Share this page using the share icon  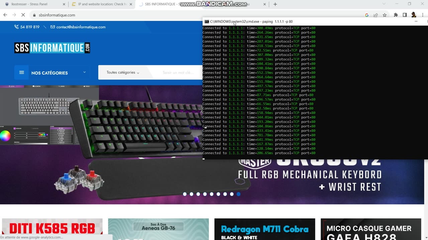click(x=376, y=15)
